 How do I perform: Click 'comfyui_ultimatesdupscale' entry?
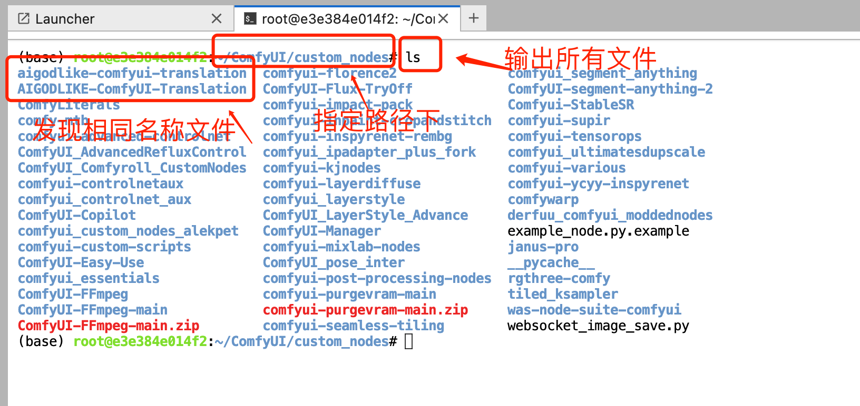click(x=607, y=152)
